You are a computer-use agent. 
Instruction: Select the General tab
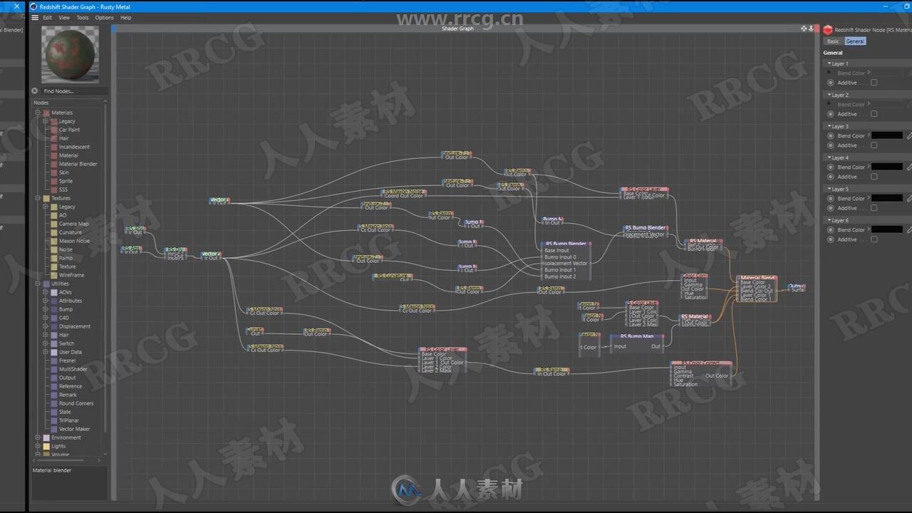[x=855, y=41]
